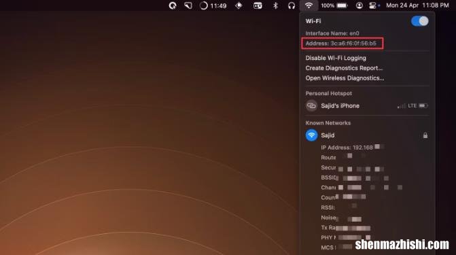
Task: Click the user account icon in menu bar
Action: point(359,5)
